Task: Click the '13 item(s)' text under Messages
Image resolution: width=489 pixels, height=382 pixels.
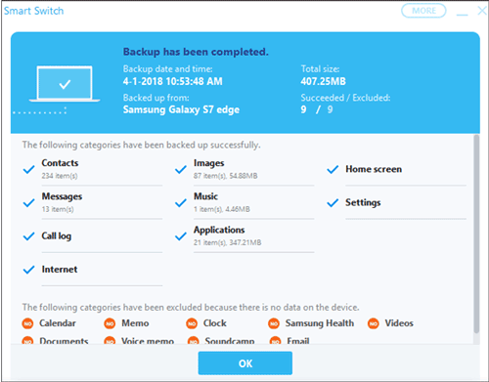Action: pos(58,209)
